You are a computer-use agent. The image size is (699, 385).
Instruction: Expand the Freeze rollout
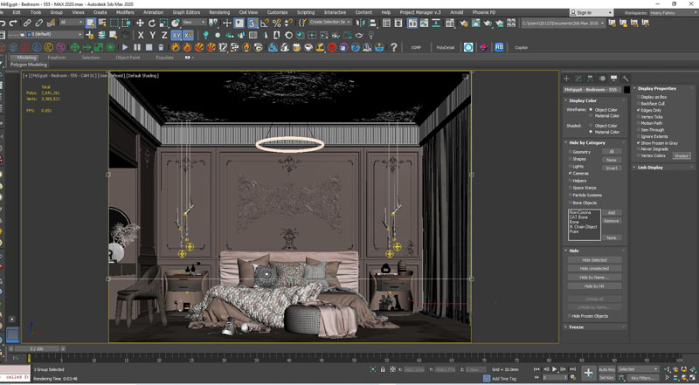(577, 327)
